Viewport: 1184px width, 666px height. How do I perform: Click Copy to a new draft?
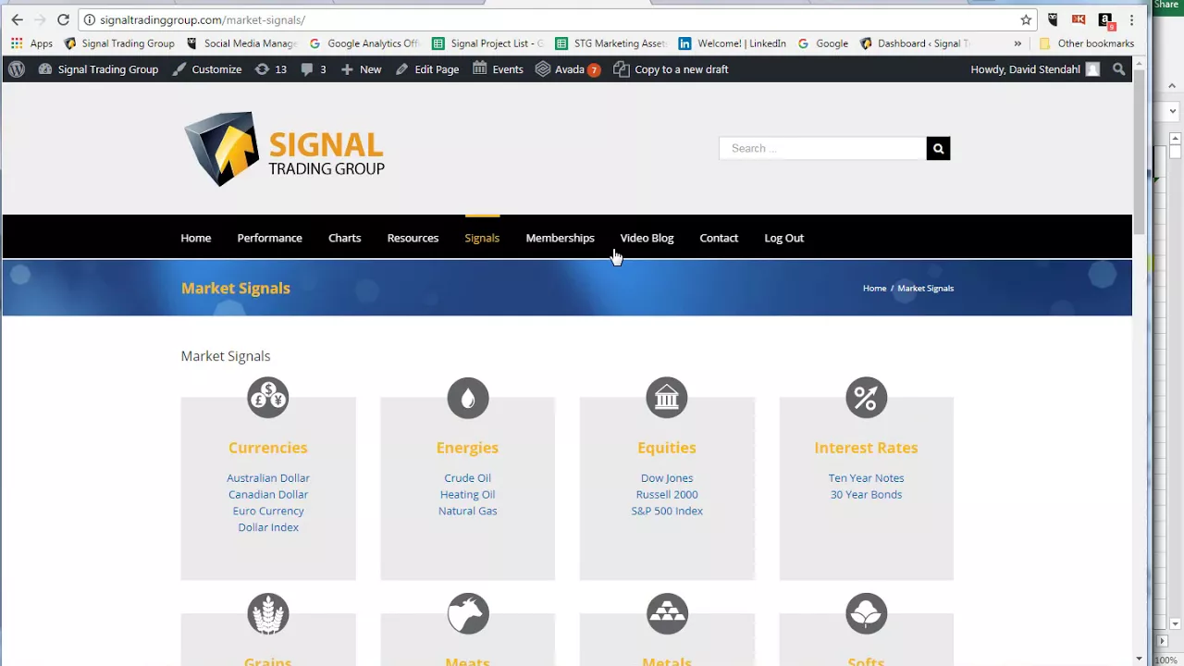tap(671, 69)
